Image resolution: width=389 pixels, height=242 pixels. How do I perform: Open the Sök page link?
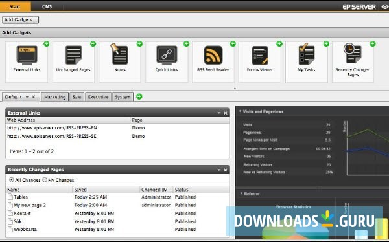point(18,221)
